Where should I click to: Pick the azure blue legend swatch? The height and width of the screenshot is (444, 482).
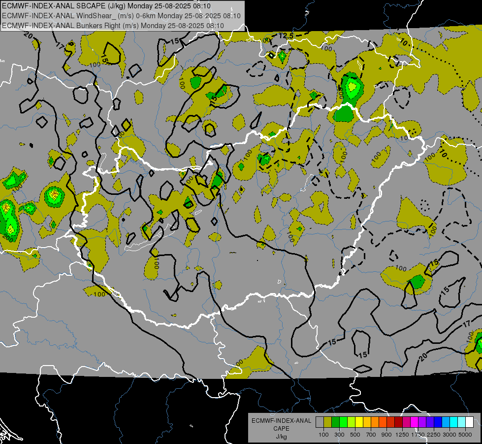(x=446, y=422)
